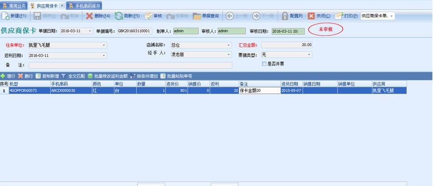Click 全文匹配 funnel filter icon
The height and width of the screenshot is (186, 433).
[64, 76]
